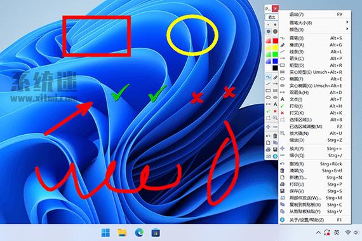Choose 橡皮(A) Alt+G menu entry
362x241 pixels.
pyautogui.click(x=315, y=45)
